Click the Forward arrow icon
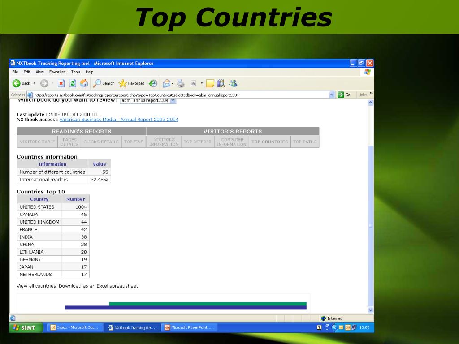Screen dimensions: 459x344 [44, 83]
